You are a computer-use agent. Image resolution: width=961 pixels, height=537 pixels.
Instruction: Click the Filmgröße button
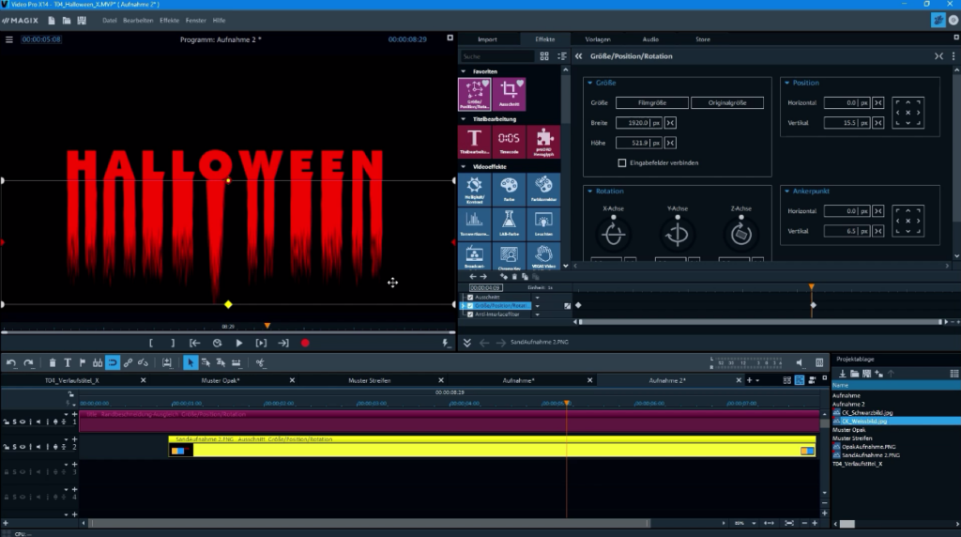point(652,103)
